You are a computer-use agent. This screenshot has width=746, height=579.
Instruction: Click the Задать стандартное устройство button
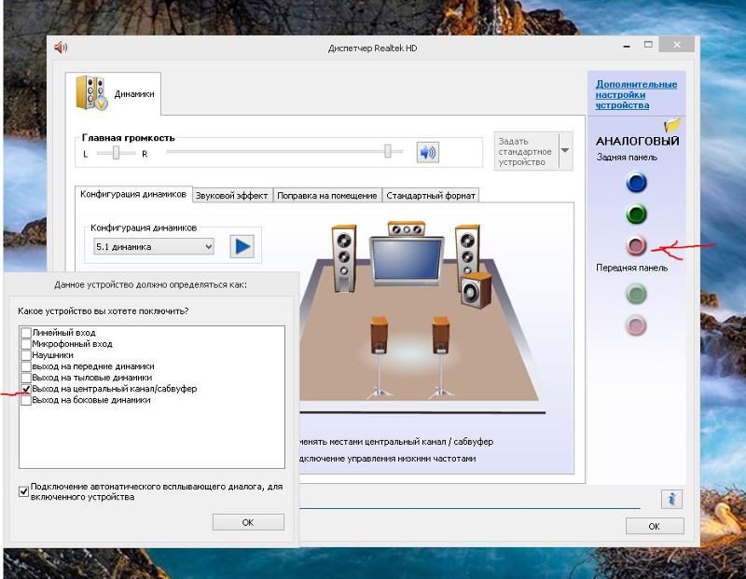(526, 151)
